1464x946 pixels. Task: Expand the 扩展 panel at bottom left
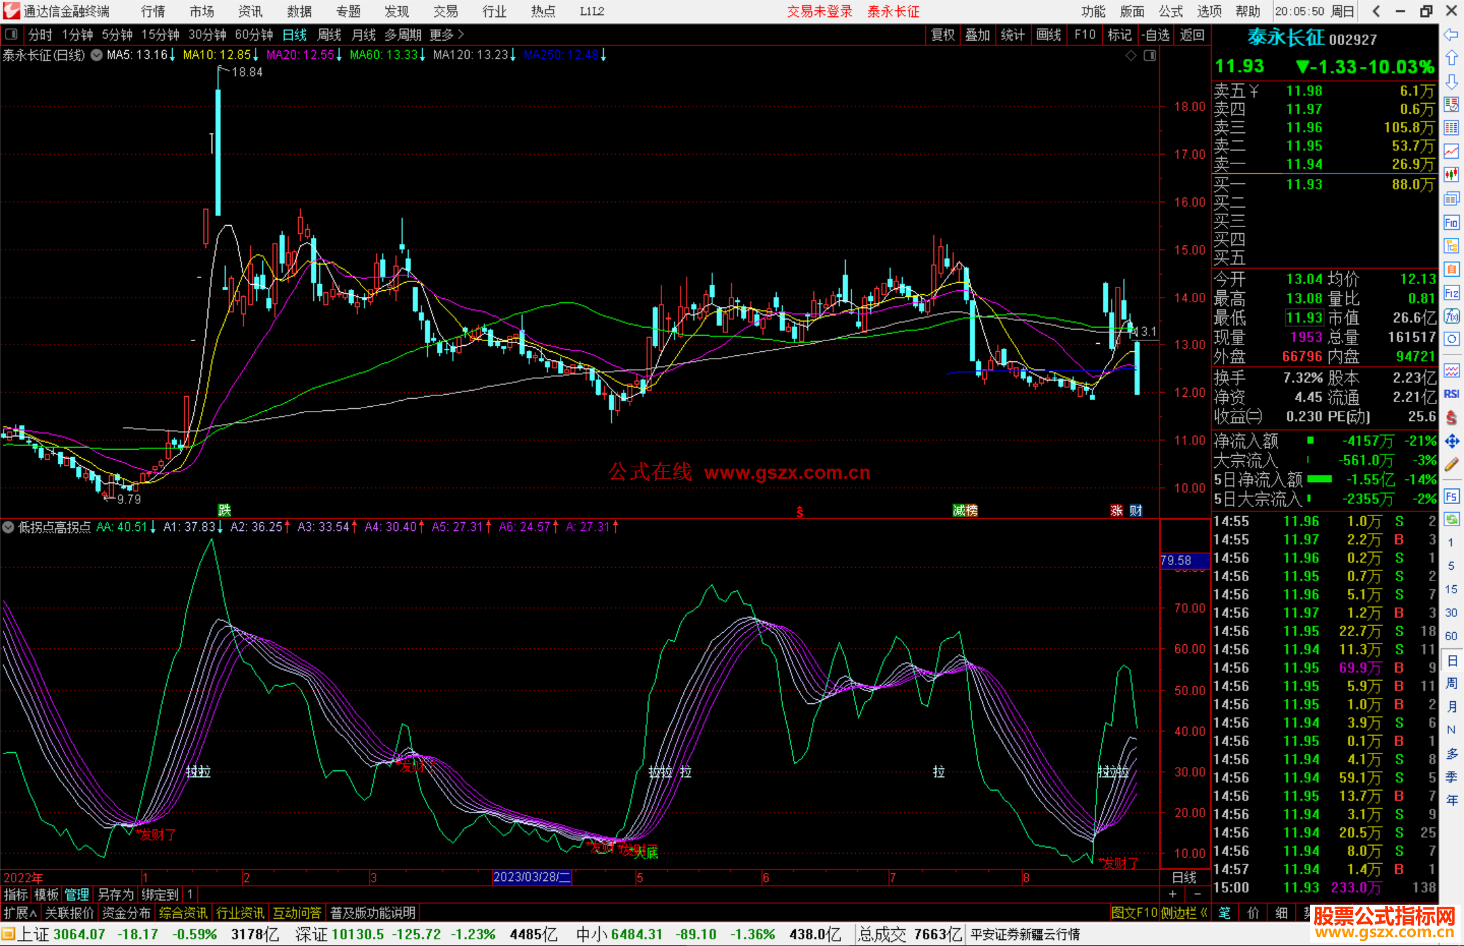coord(20,913)
